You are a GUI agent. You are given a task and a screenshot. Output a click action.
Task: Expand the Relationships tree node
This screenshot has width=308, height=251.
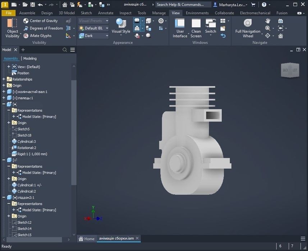(x=4, y=79)
